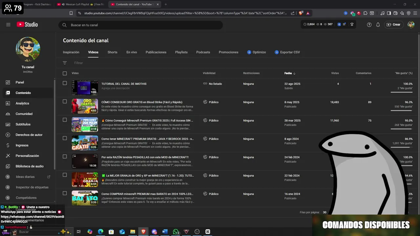Check the JAVA Y BEDROCK 2025 video row
420x236 pixels.
(65, 138)
